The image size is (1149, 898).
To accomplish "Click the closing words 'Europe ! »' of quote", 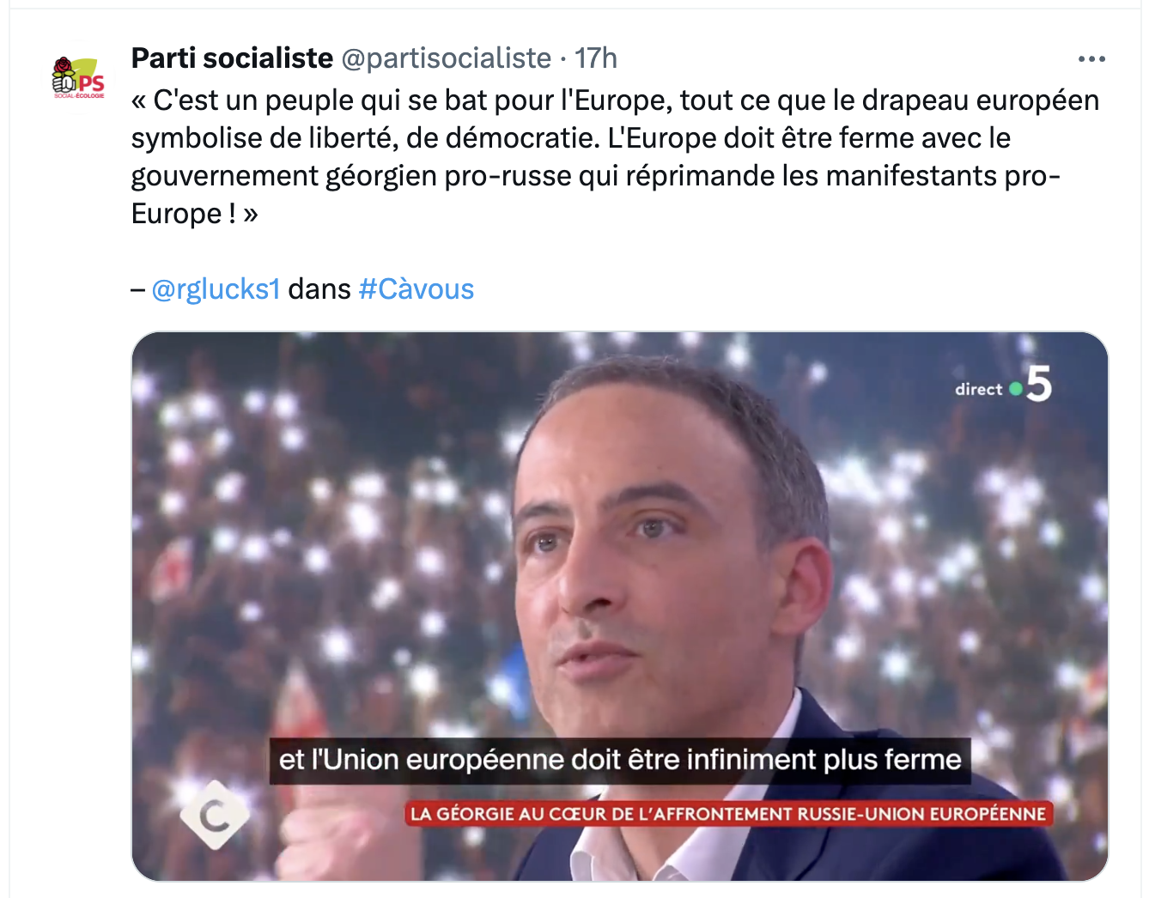I will point(195,214).
